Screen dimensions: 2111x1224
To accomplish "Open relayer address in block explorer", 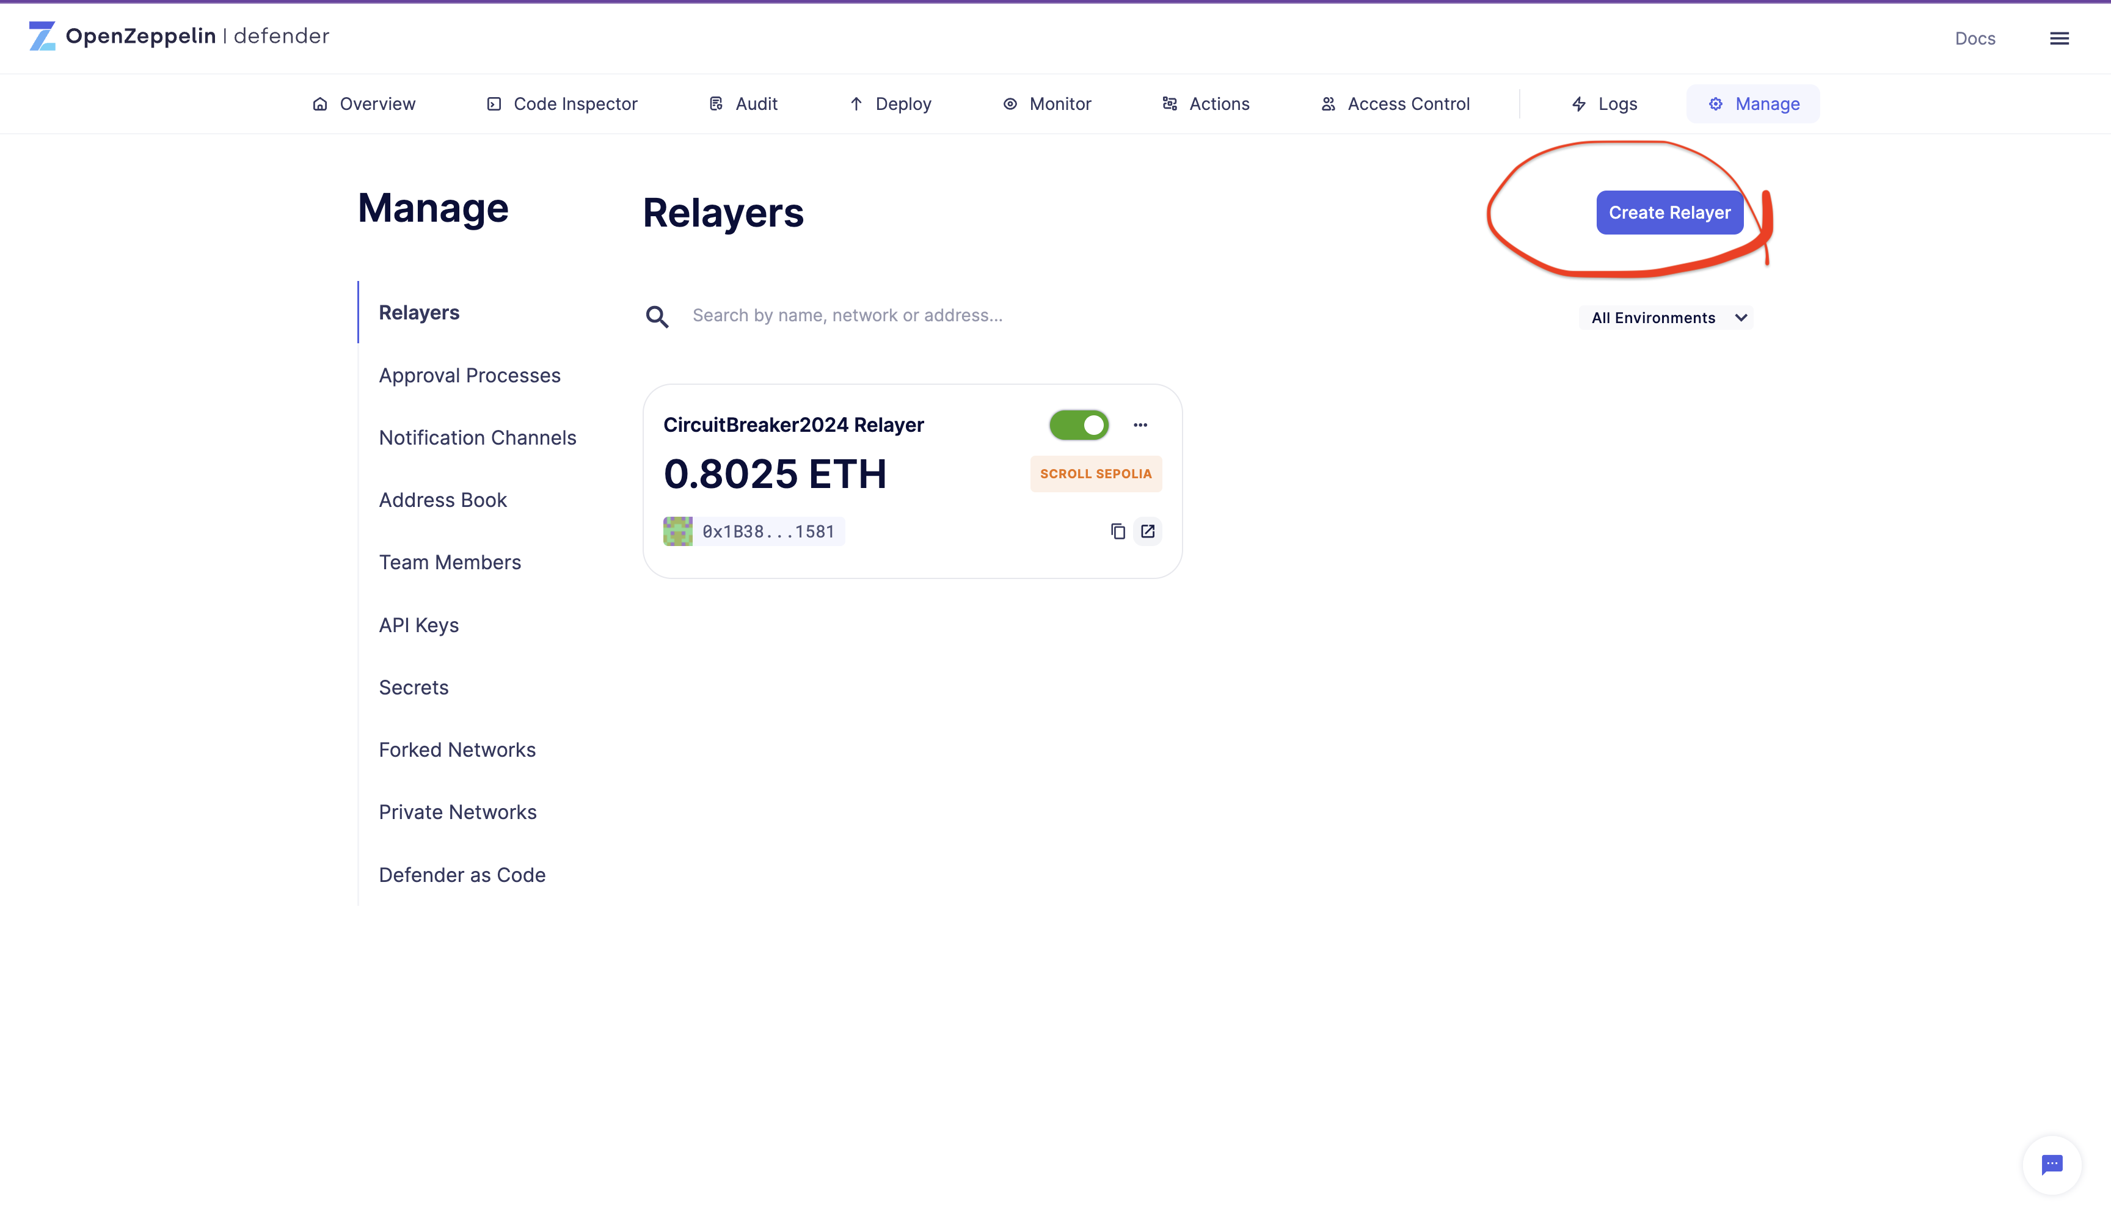I will click(x=1148, y=531).
